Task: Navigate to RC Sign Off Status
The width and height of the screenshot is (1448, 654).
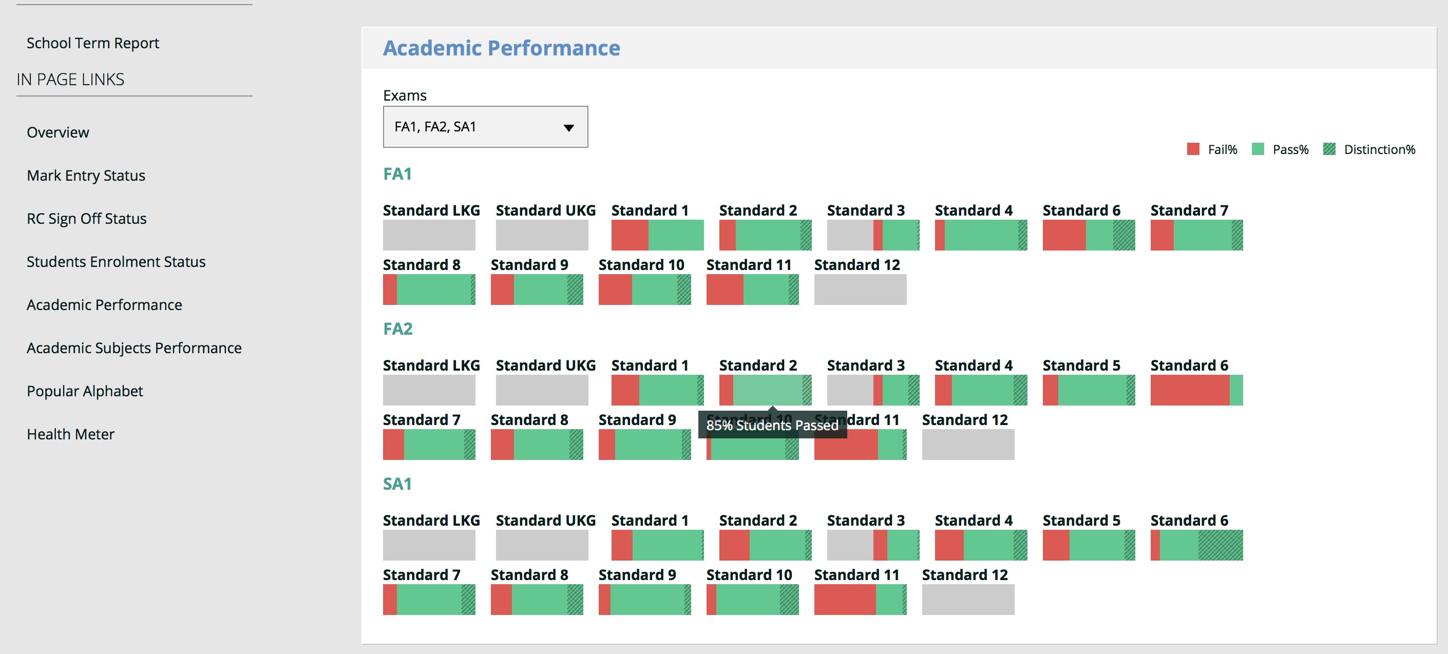Action: point(87,219)
